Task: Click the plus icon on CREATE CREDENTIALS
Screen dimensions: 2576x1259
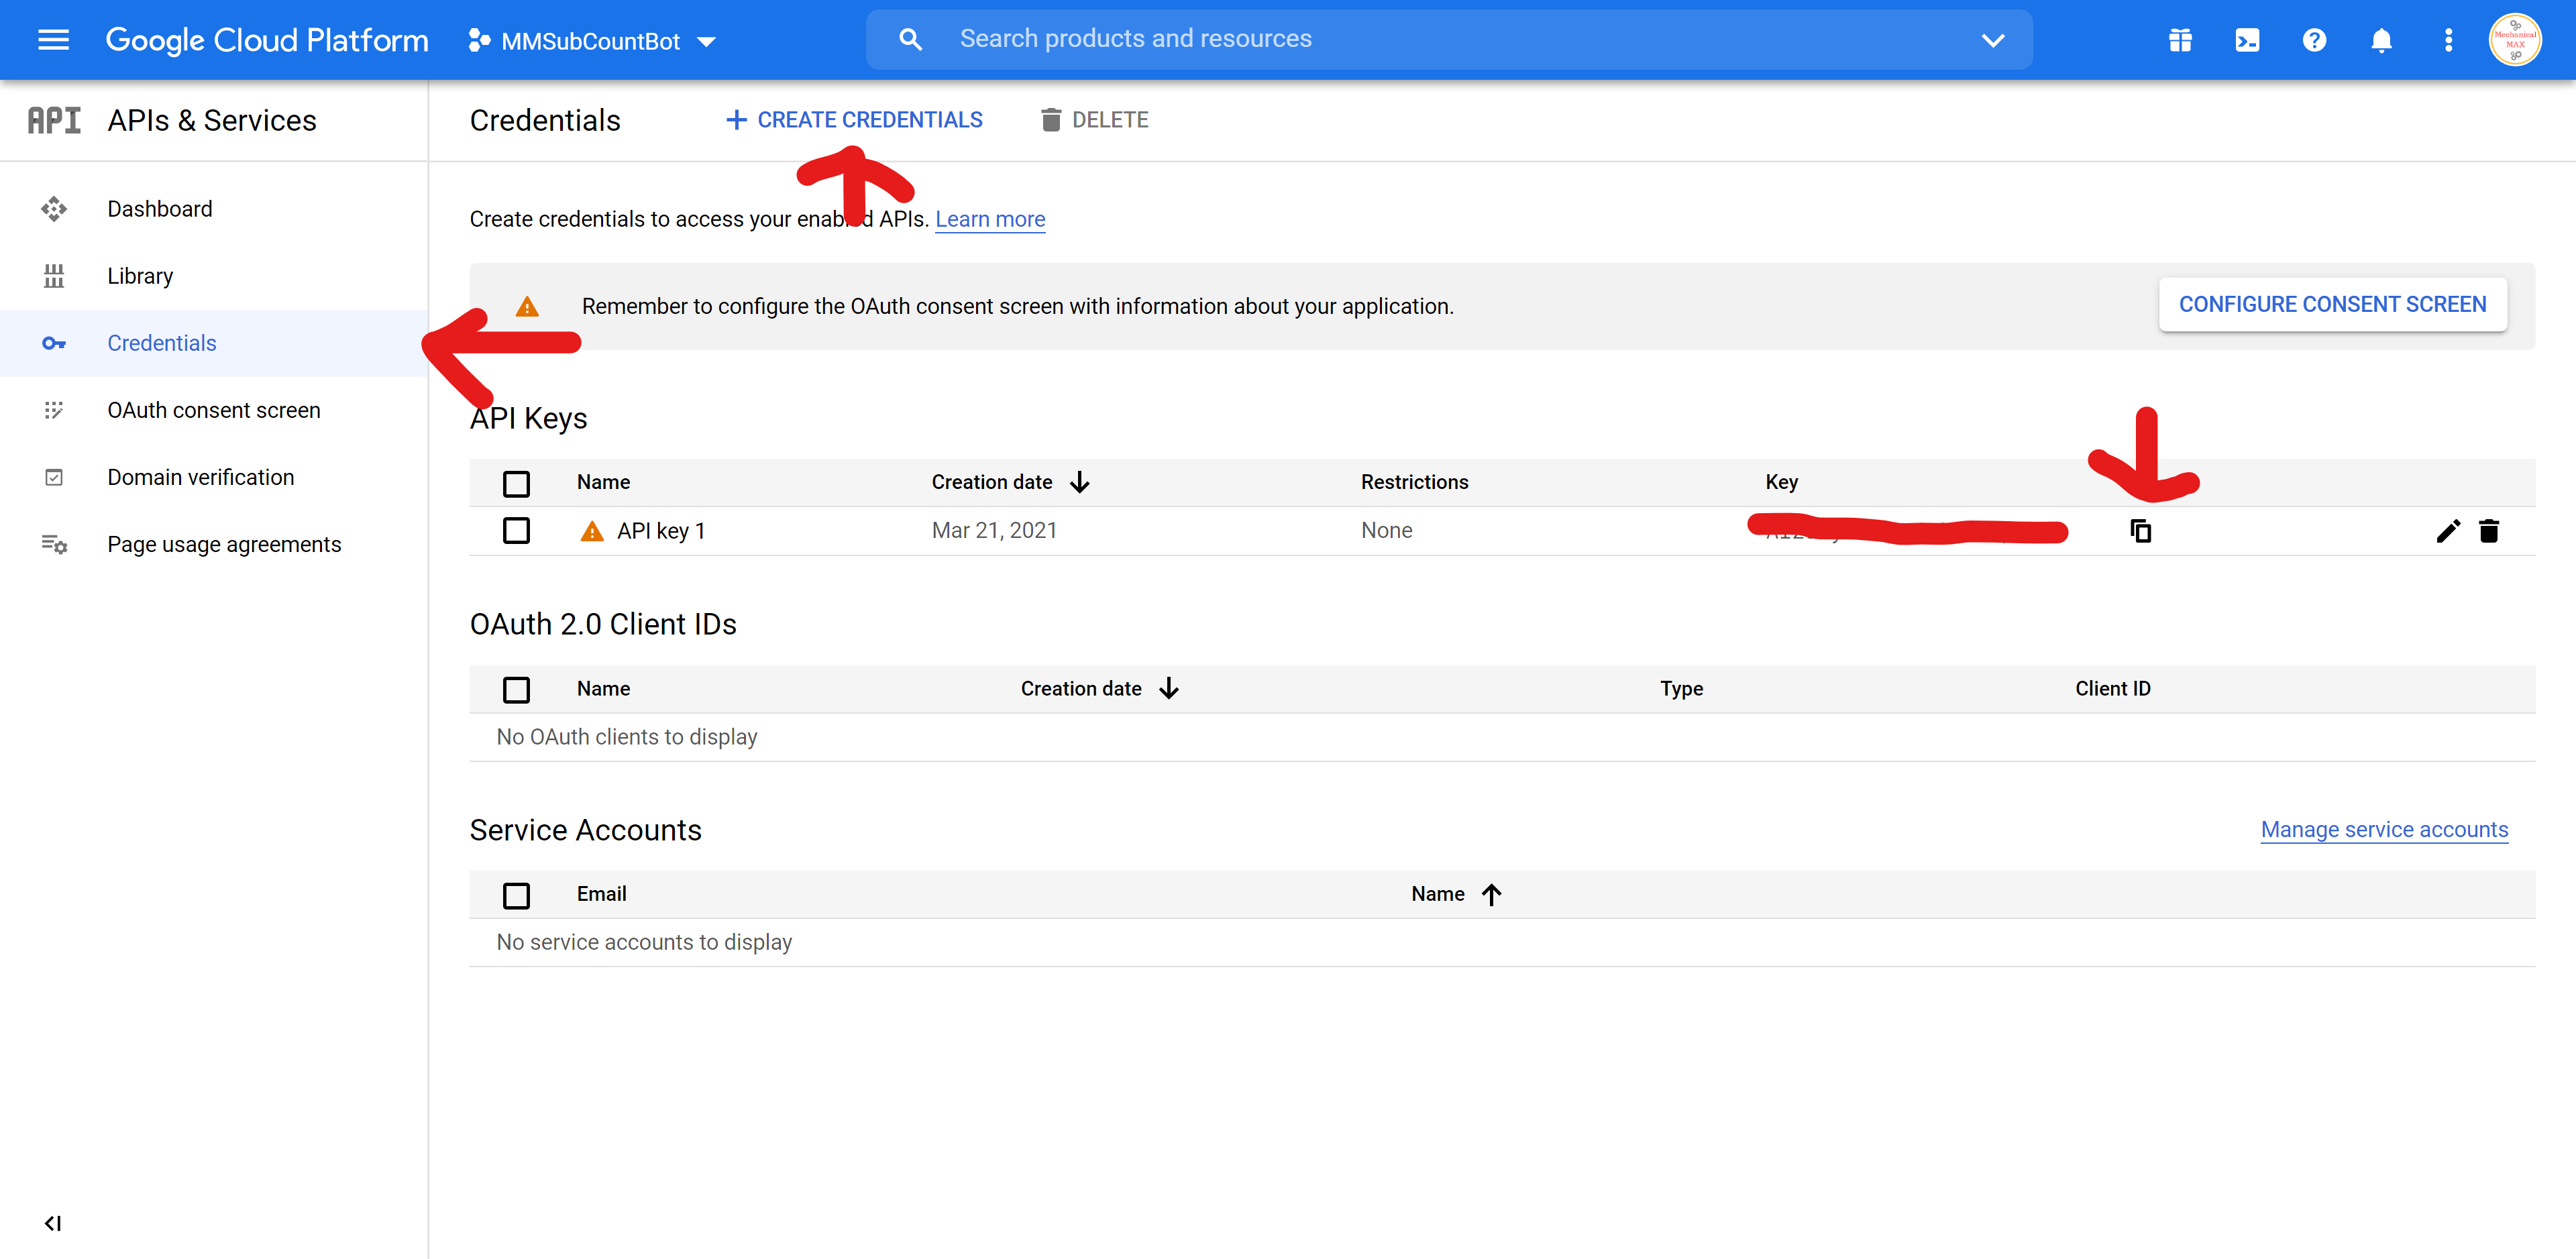Action: [x=736, y=120]
